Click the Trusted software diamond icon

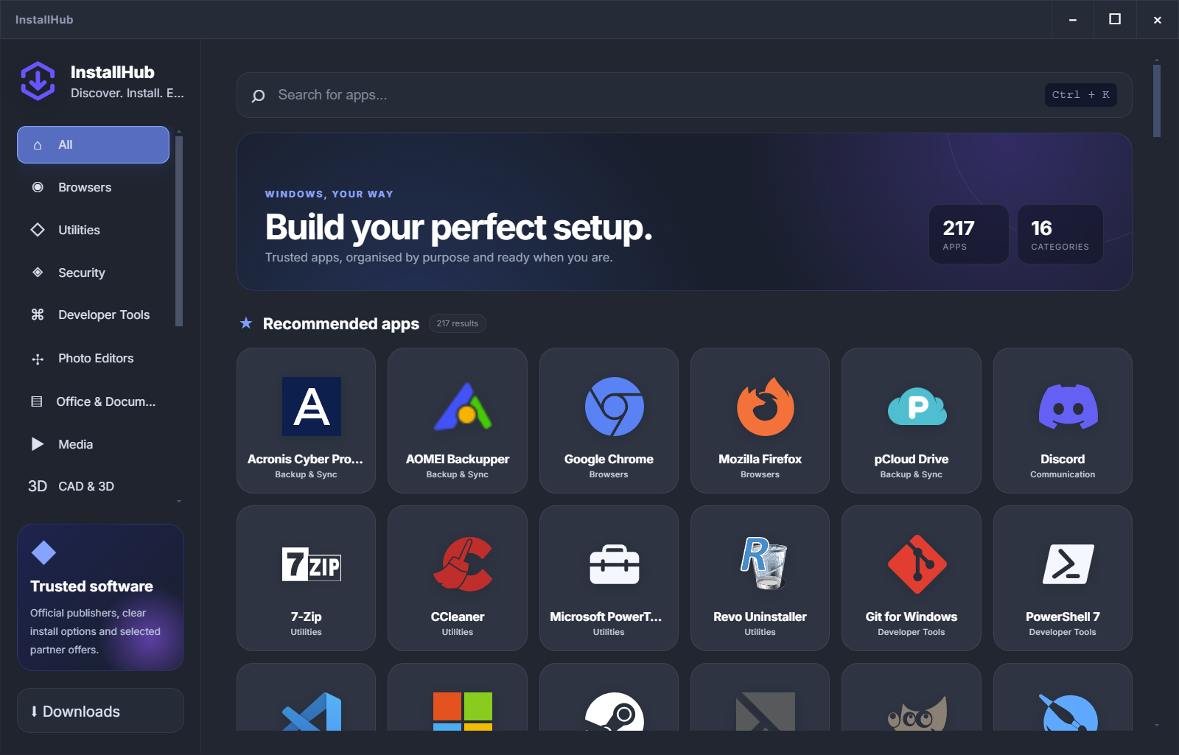(43, 552)
